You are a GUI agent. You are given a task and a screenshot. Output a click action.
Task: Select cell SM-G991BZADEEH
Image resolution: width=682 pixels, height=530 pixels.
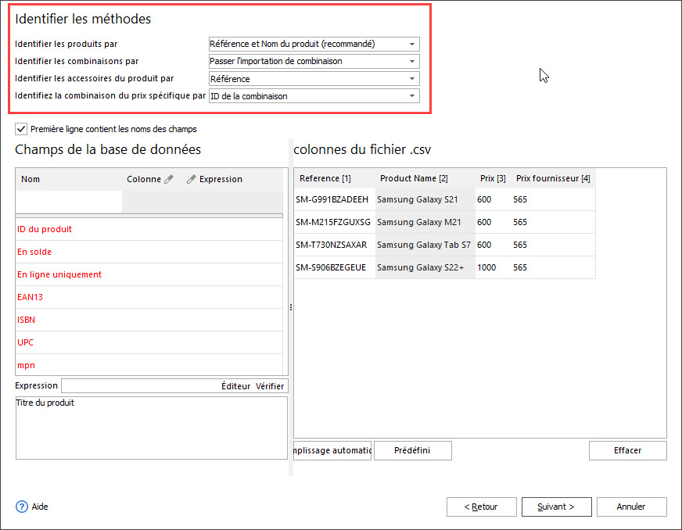pos(335,199)
